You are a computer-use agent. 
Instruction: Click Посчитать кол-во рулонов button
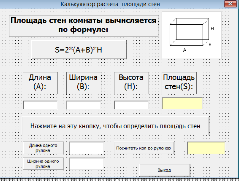[144, 148]
